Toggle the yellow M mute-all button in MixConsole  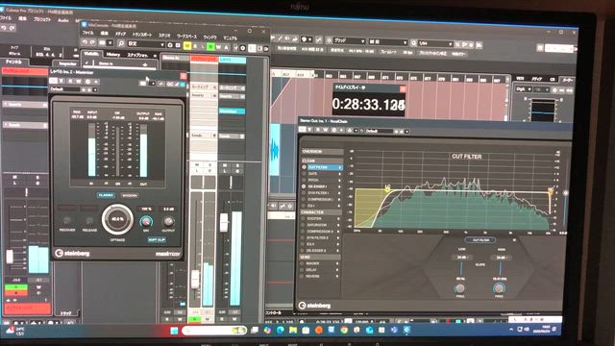point(187,46)
